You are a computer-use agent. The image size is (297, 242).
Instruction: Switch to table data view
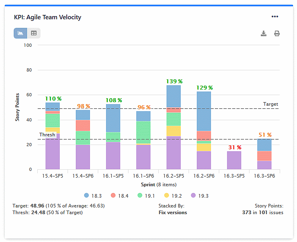point(34,33)
